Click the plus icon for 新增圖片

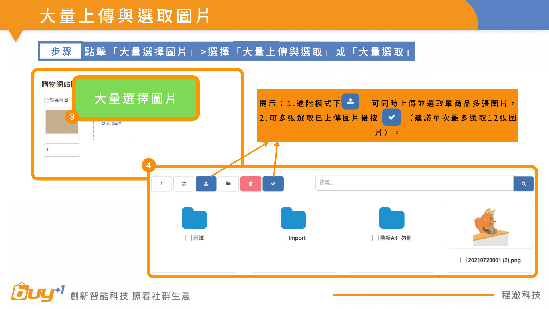103,123
